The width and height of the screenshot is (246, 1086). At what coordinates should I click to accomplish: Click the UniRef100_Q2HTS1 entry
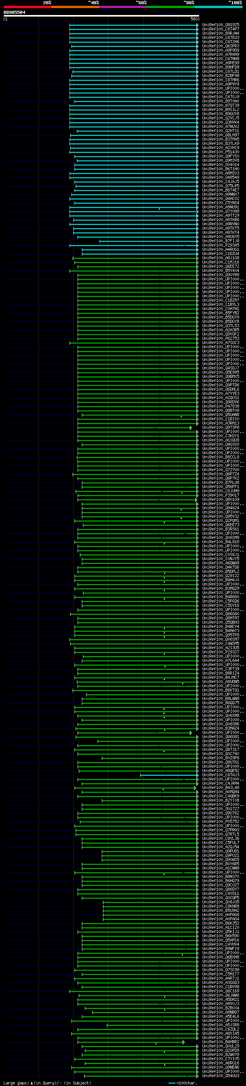click(x=221, y=131)
